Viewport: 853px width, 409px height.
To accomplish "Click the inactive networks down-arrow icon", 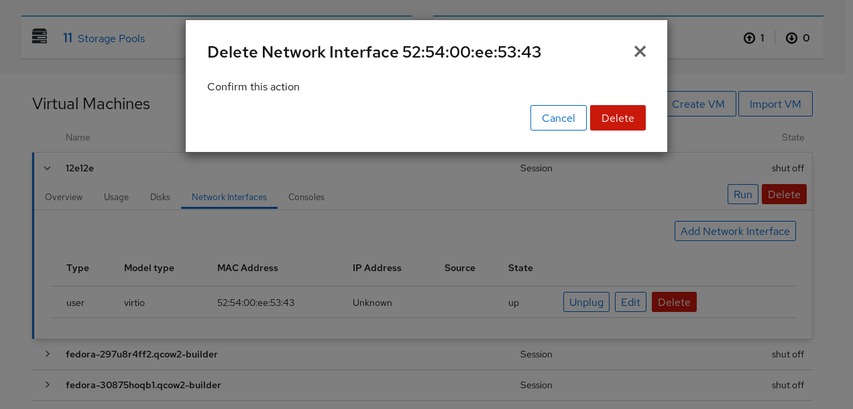I will click(x=791, y=38).
